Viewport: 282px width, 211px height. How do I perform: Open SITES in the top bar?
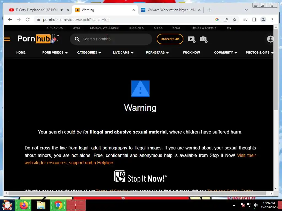tap(158, 28)
